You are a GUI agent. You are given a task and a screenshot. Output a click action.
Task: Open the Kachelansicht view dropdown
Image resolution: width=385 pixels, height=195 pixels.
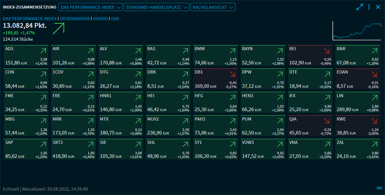tap(213, 7)
